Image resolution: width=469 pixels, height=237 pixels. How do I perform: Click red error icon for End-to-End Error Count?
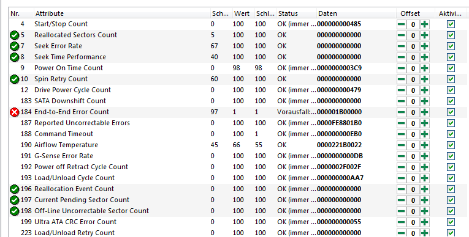point(14,112)
